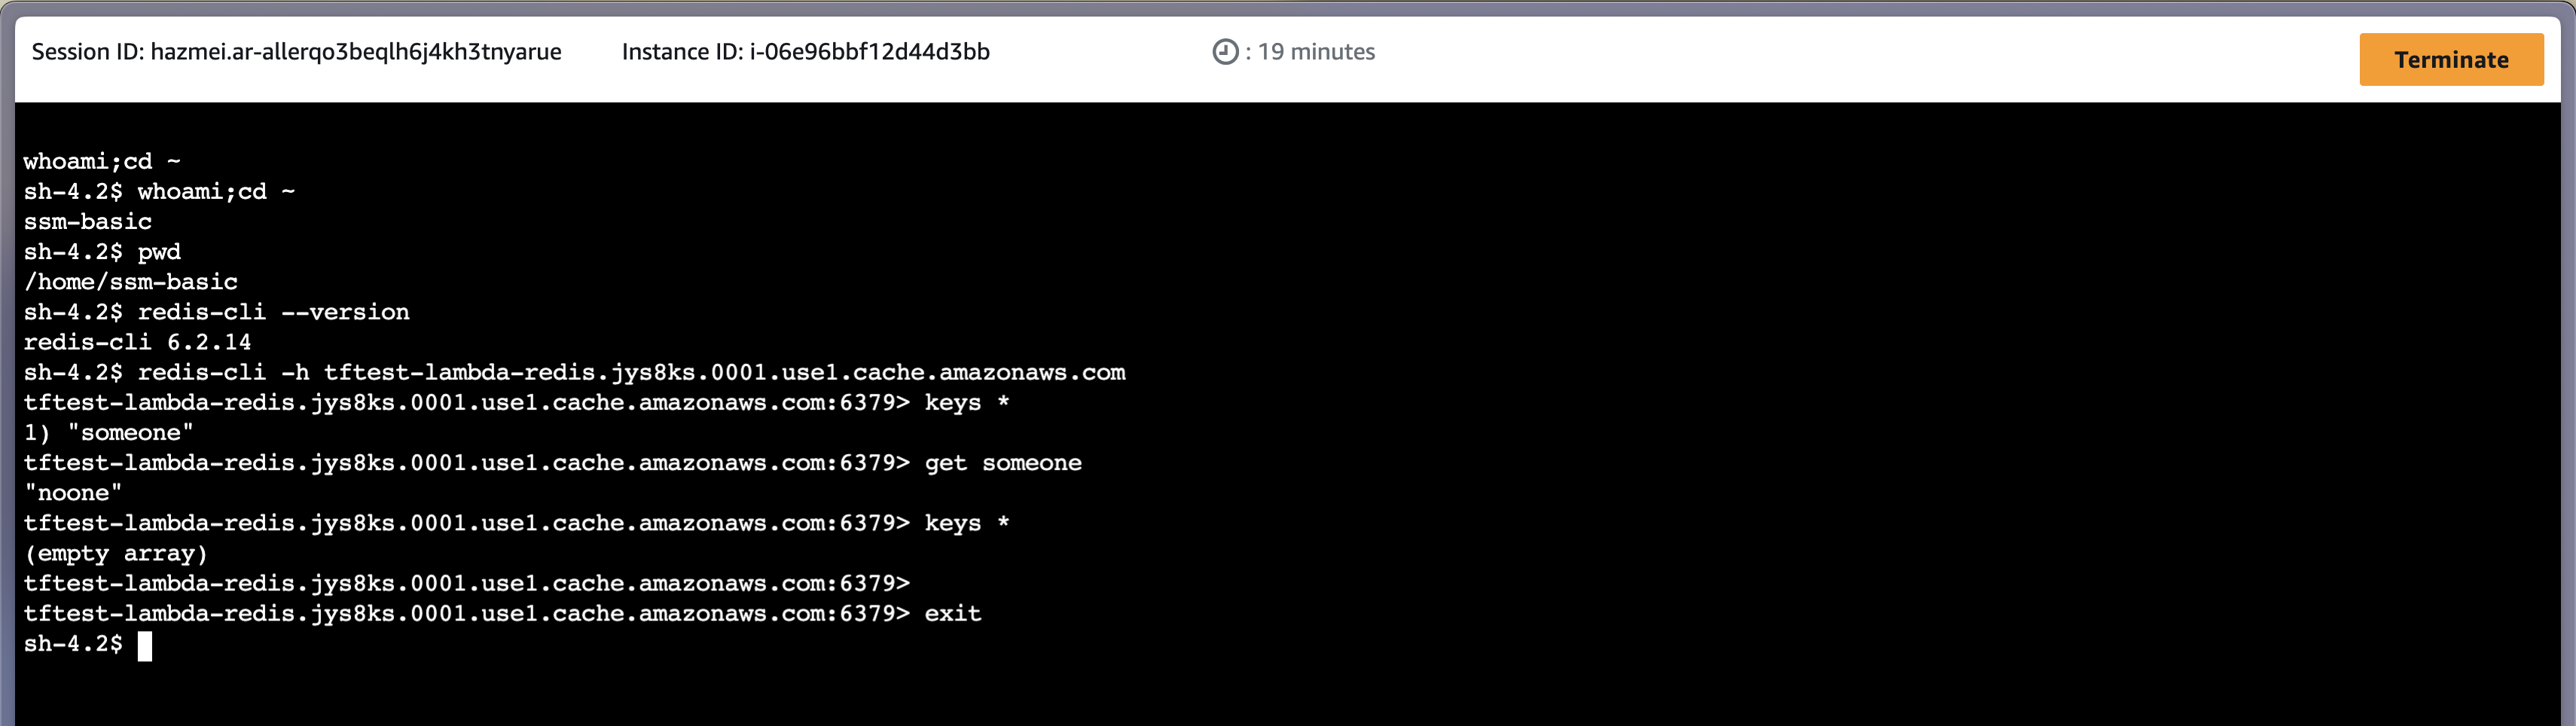Click the 1) "someone" result line
The width and height of the screenshot is (2576, 726).
click(x=108, y=433)
